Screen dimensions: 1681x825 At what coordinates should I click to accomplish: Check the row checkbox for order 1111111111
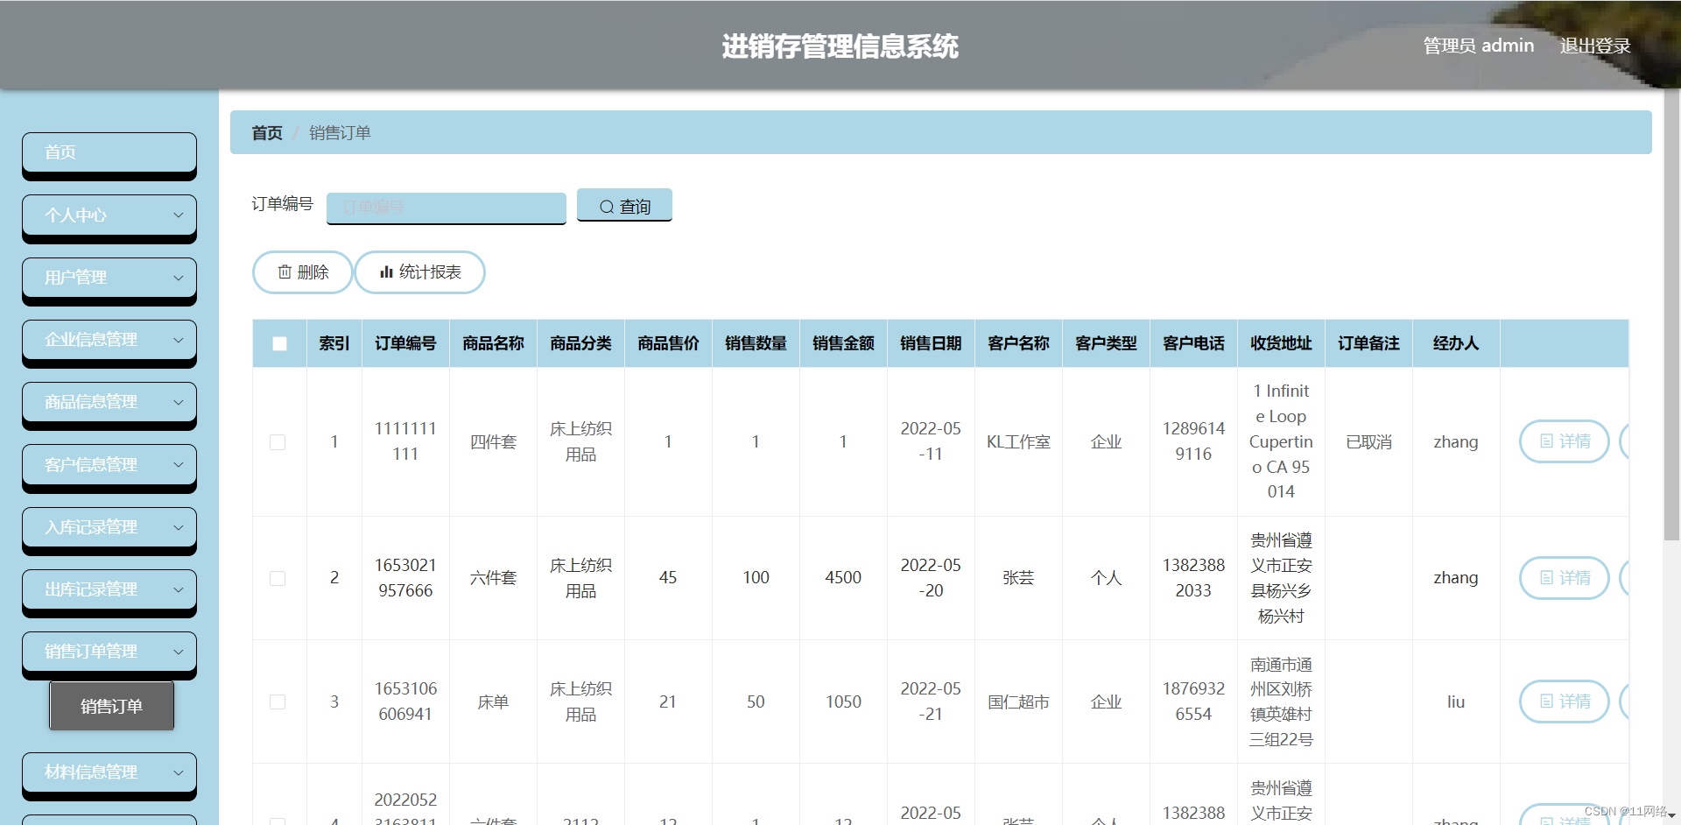click(278, 442)
